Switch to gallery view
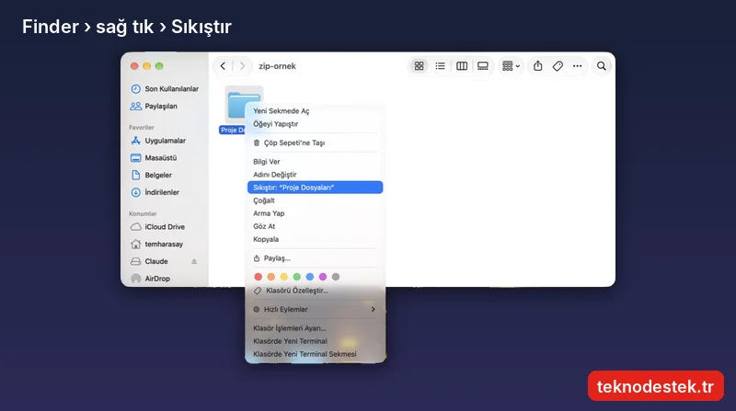 482,66
